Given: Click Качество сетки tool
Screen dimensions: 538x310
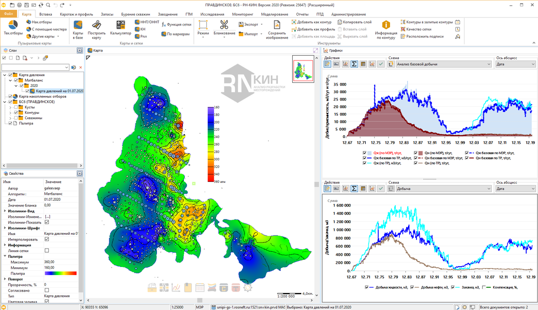Looking at the screenshot, I should tap(418, 29).
